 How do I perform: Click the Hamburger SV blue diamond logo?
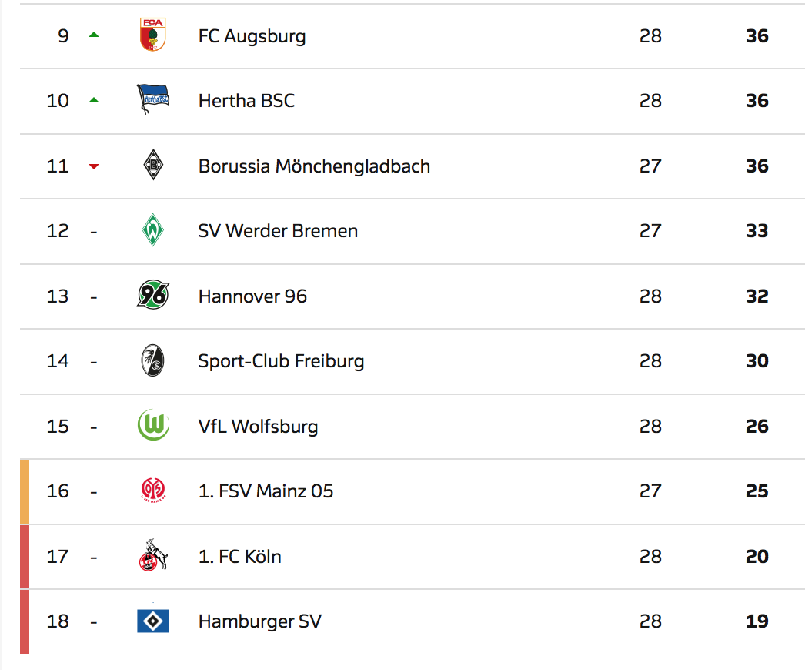[152, 621]
